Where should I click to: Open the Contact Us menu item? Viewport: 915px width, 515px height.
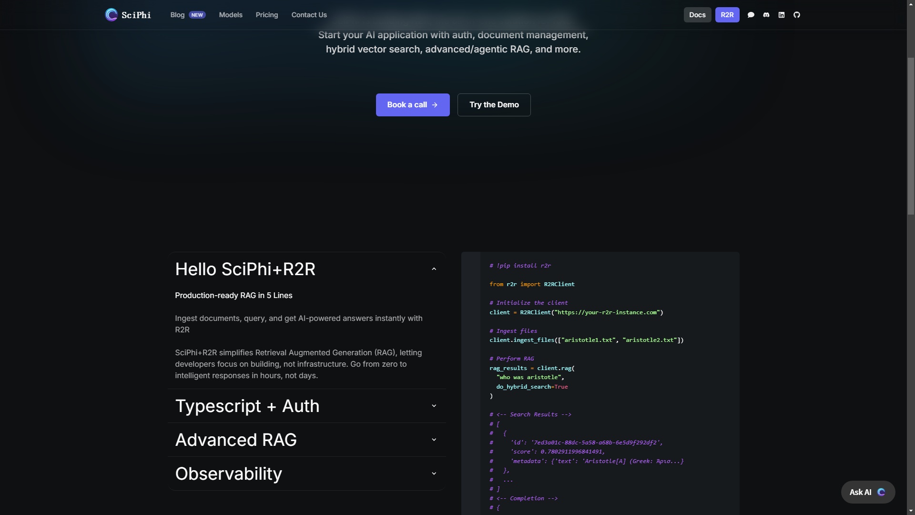pyautogui.click(x=309, y=15)
